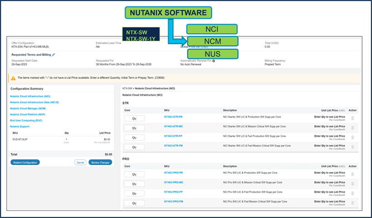Select SVS-NT-SUP SKU text in summary
The image size is (372, 218).
point(20,140)
